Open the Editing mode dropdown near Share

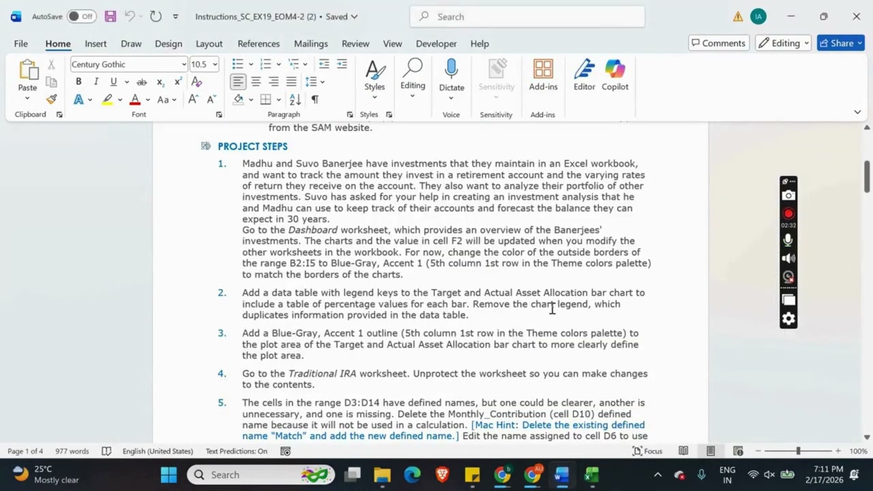click(x=784, y=43)
